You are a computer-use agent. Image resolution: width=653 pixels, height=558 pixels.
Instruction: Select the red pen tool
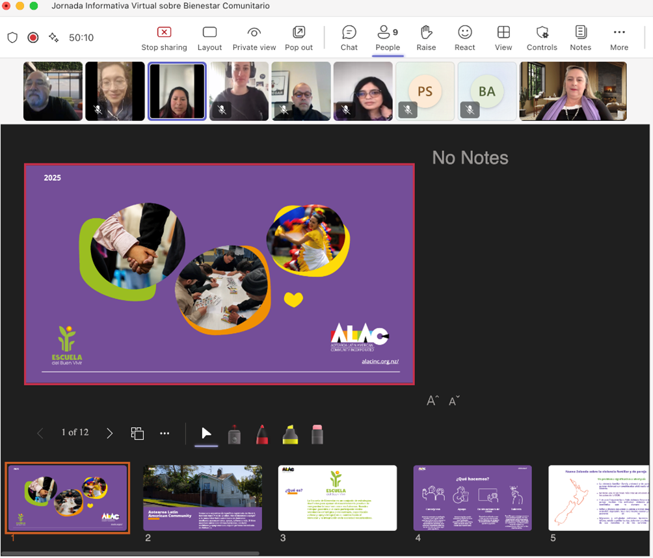coord(262,434)
